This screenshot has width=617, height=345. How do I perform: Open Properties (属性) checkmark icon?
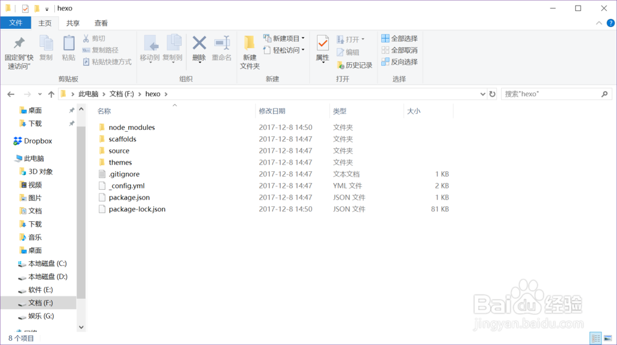point(323,43)
